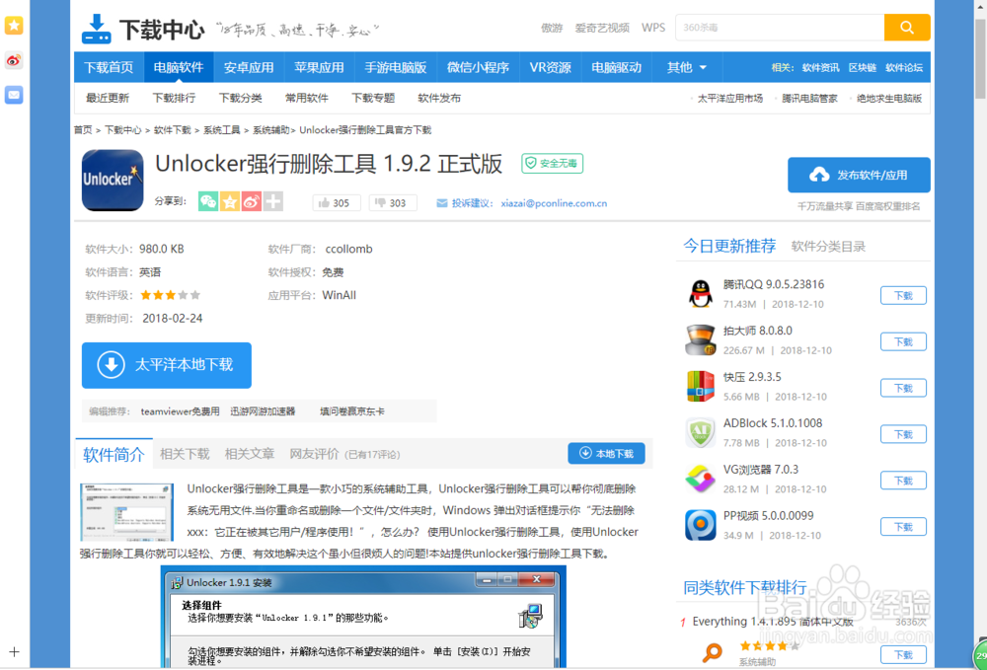
Task: Open the VR资源 nav tab
Action: [x=550, y=67]
